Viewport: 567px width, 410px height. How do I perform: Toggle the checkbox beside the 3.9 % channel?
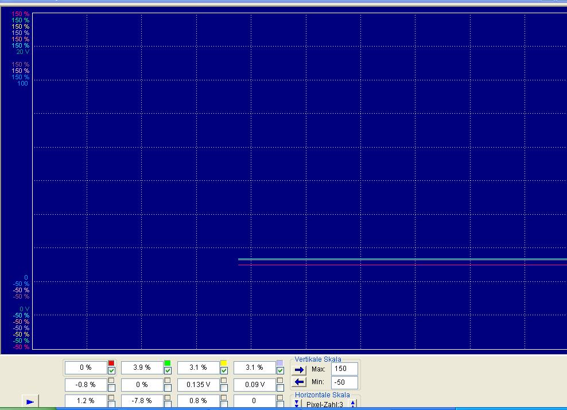[168, 371]
